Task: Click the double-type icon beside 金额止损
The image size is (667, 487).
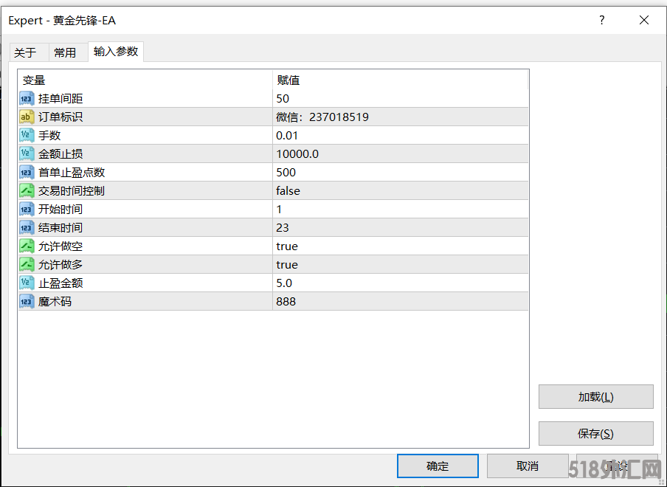Action: click(x=27, y=154)
